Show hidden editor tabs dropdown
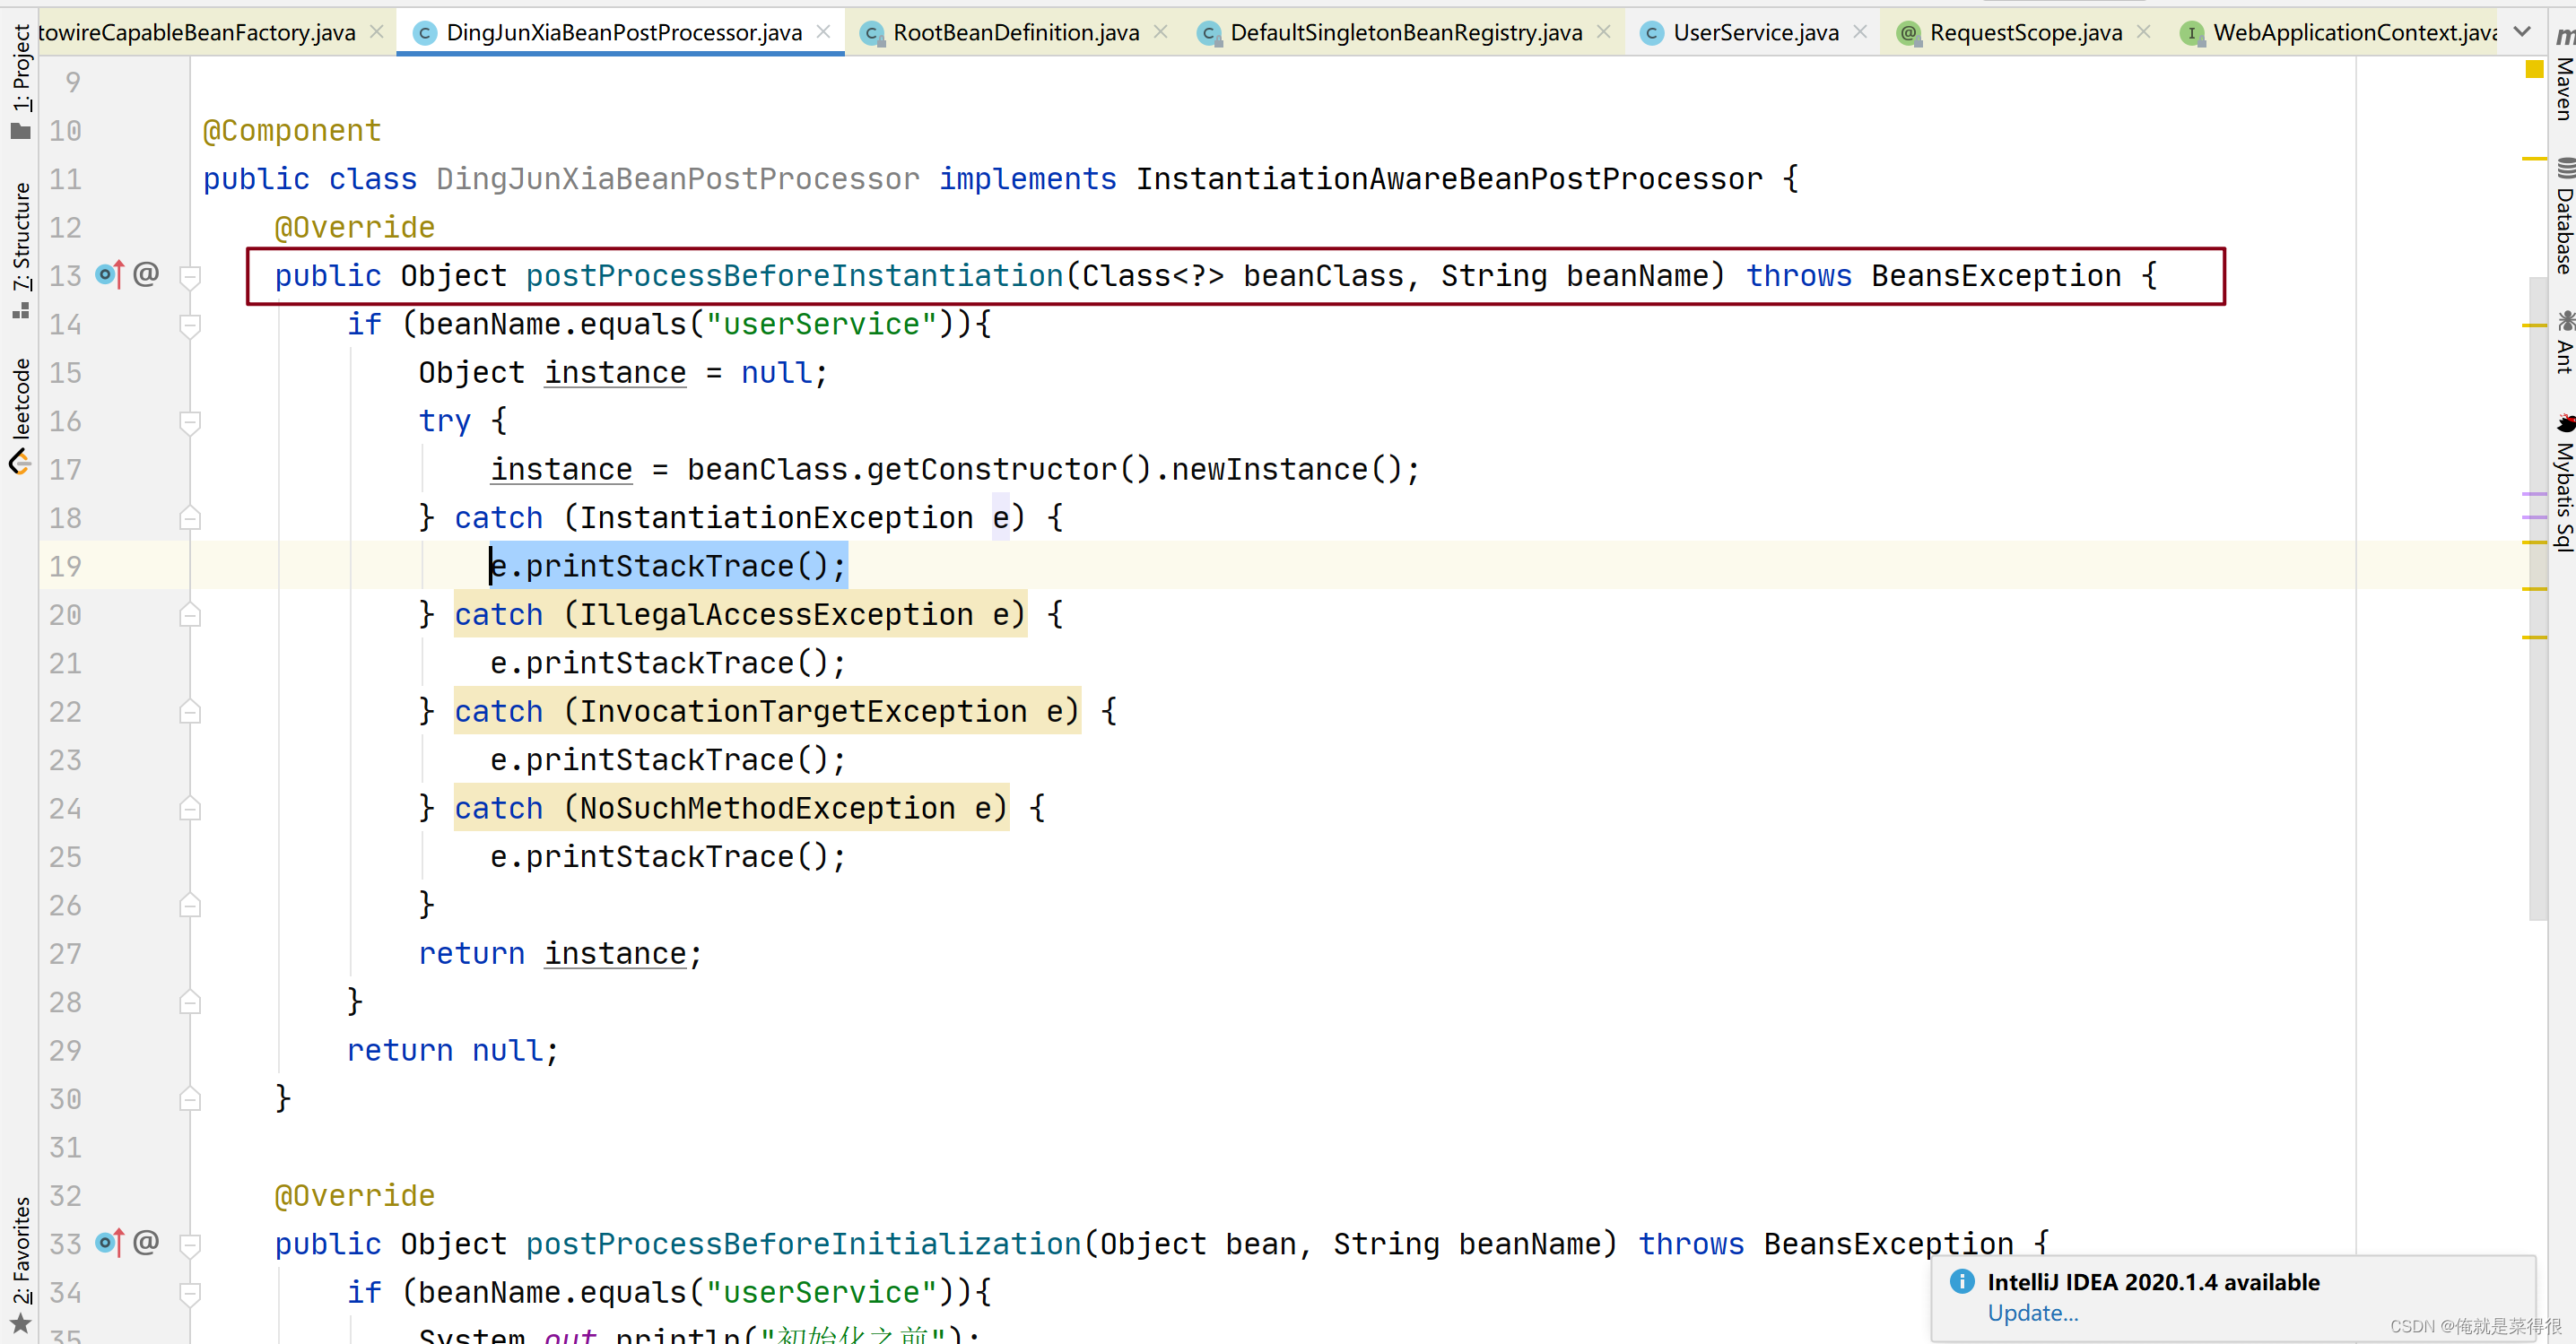The height and width of the screenshot is (1344, 2576). coord(2522,32)
